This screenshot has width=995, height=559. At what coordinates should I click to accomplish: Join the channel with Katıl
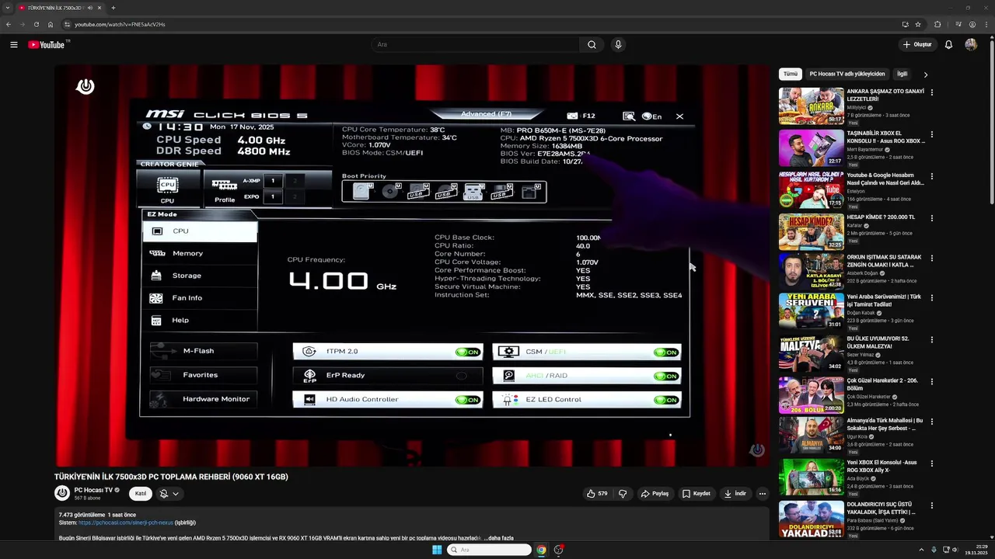tap(141, 493)
